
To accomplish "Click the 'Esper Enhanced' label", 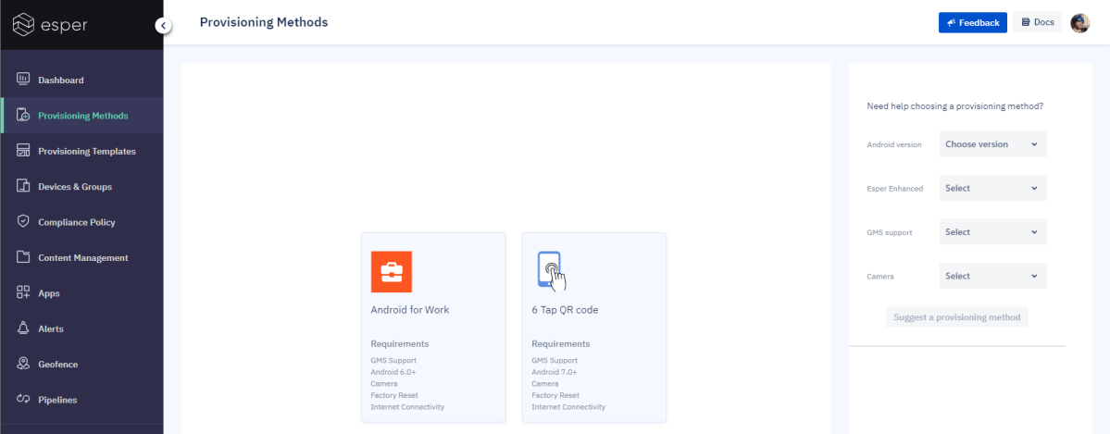I will [x=895, y=189].
